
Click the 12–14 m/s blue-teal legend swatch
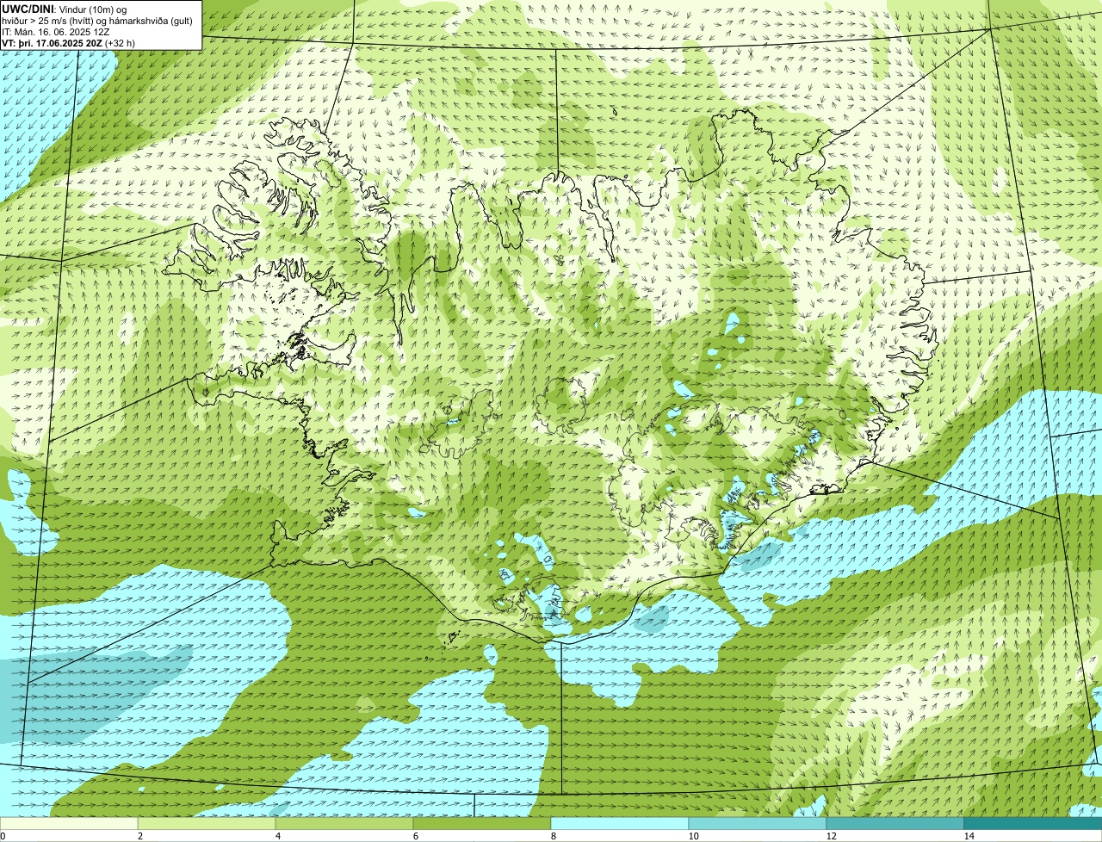click(x=895, y=824)
